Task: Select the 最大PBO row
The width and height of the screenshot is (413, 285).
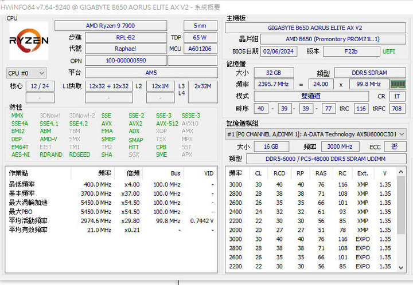Action: coord(111,212)
